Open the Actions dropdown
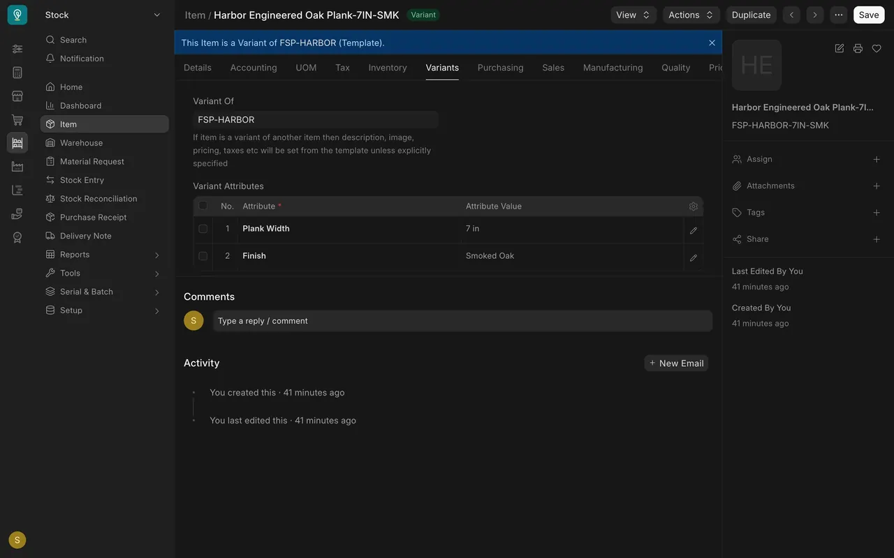Image resolution: width=894 pixels, height=558 pixels. point(691,15)
